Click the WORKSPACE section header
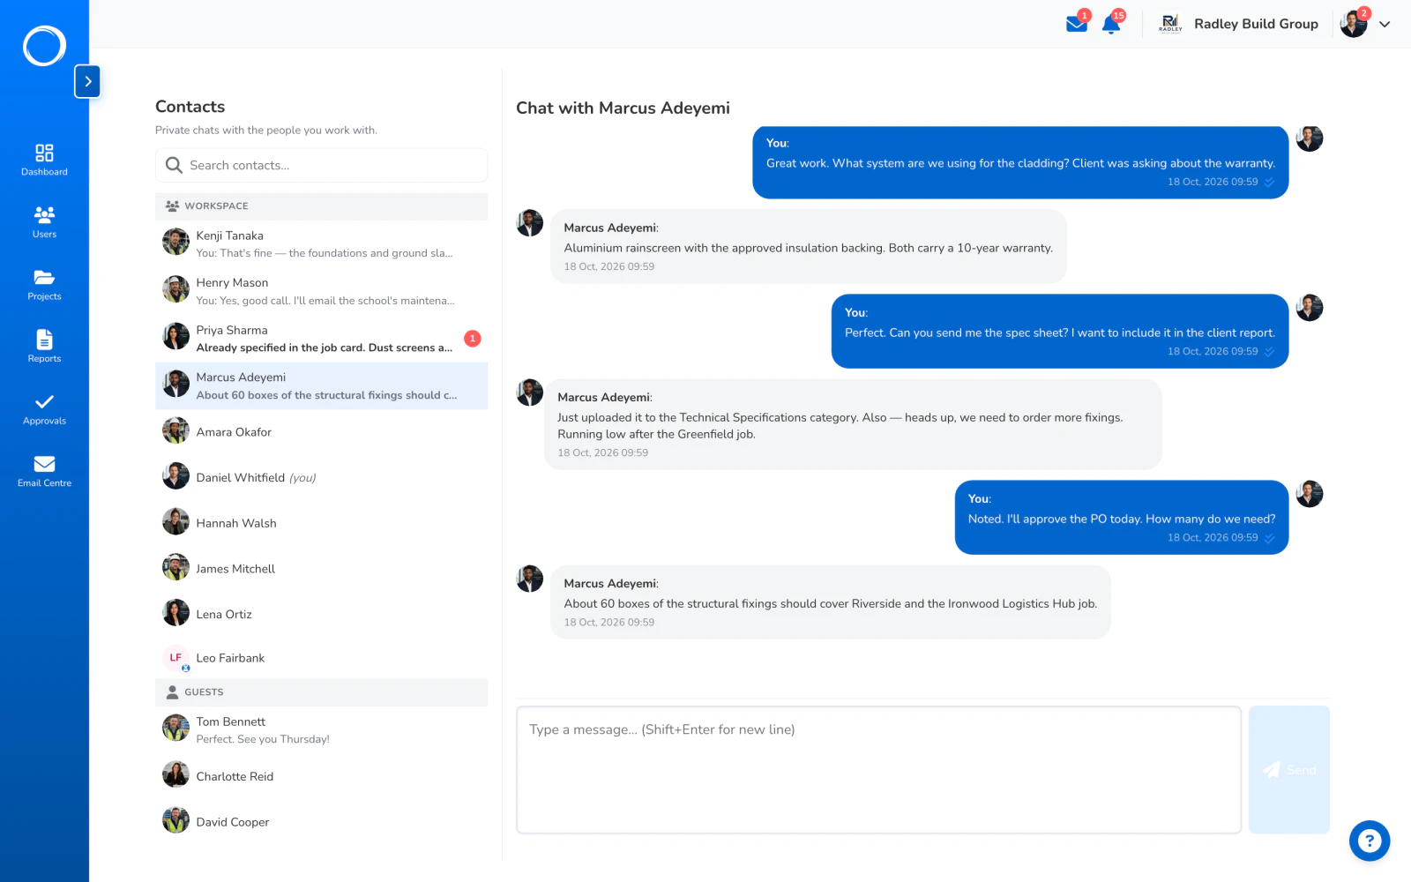This screenshot has height=882, width=1411. pyautogui.click(x=321, y=206)
